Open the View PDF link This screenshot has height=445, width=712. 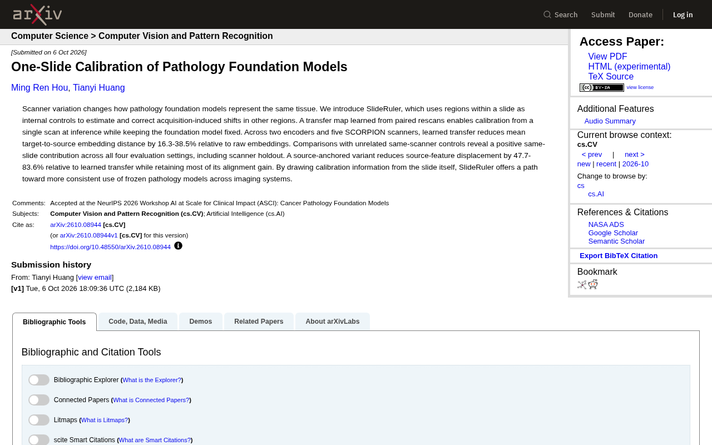[x=607, y=57]
